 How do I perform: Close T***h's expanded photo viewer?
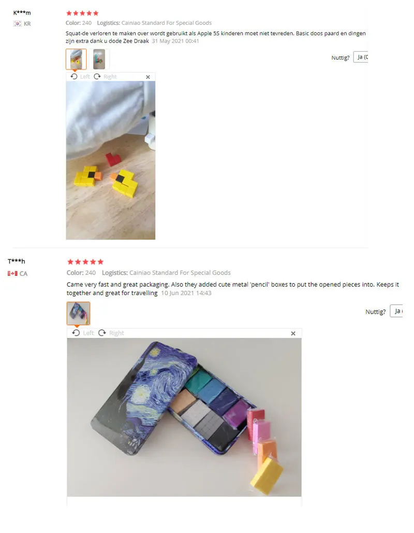pos(293,333)
